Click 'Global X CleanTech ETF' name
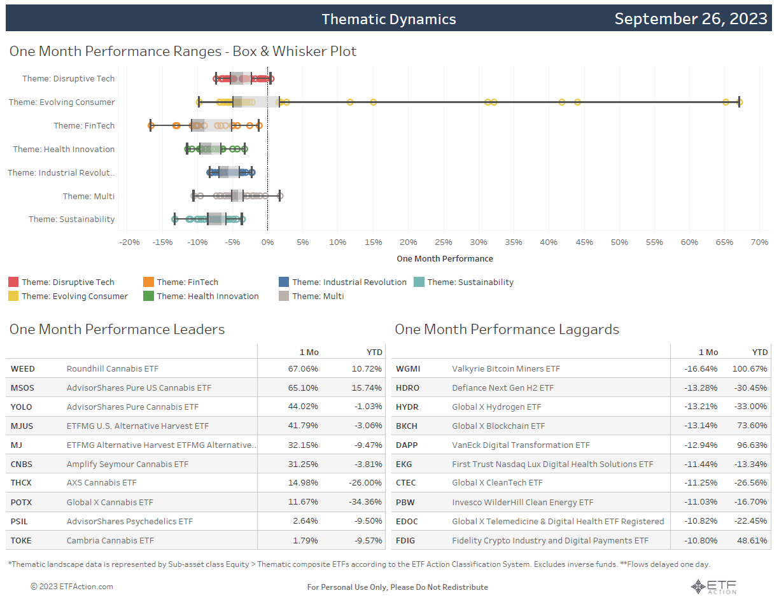Screen dimensions: 779x600 (x=497, y=484)
